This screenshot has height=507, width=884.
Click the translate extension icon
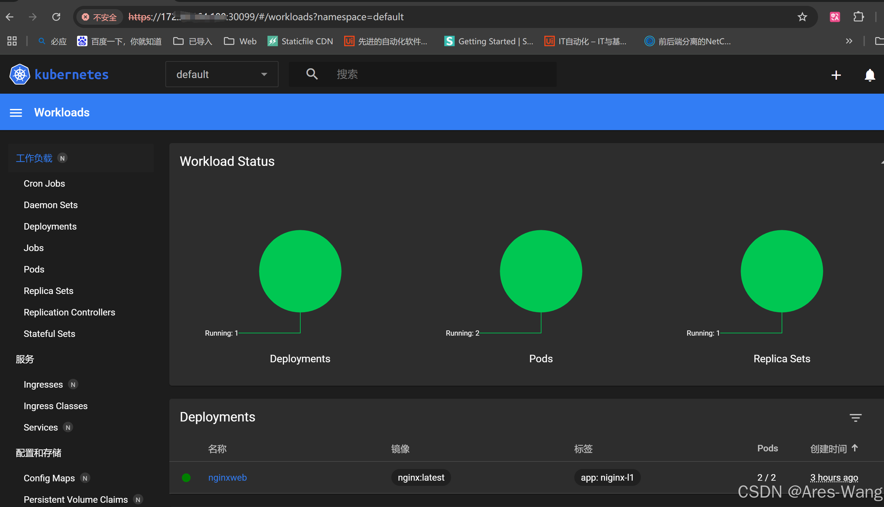(835, 17)
